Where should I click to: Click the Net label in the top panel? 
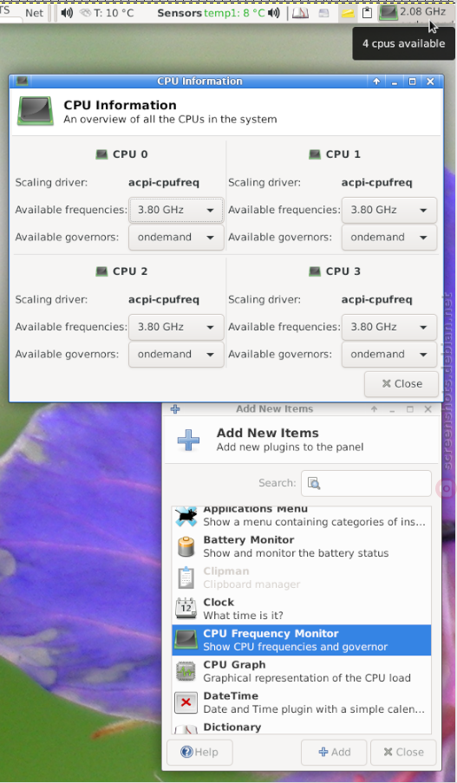click(35, 12)
